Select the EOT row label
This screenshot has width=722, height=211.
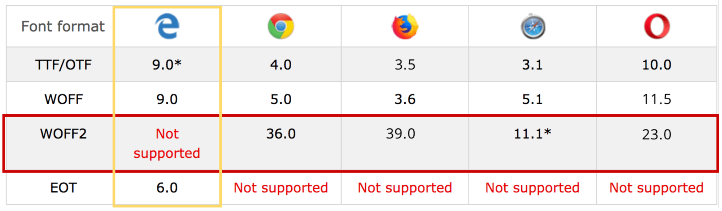63,188
